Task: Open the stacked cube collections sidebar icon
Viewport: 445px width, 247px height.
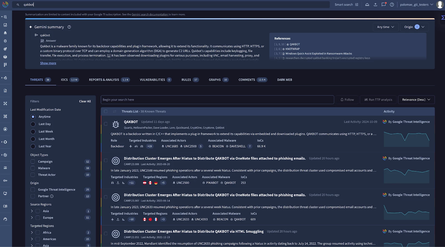Action: (x=5, y=57)
